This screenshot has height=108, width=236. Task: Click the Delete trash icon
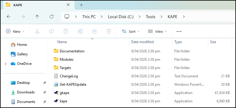click(x=109, y=31)
